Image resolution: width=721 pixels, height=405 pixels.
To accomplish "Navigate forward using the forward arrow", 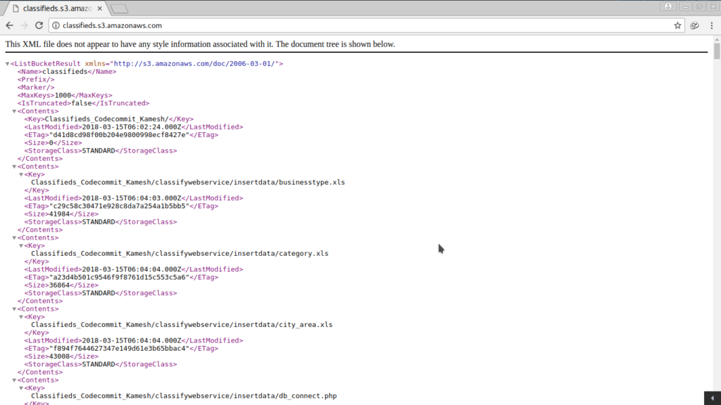I will point(24,25).
